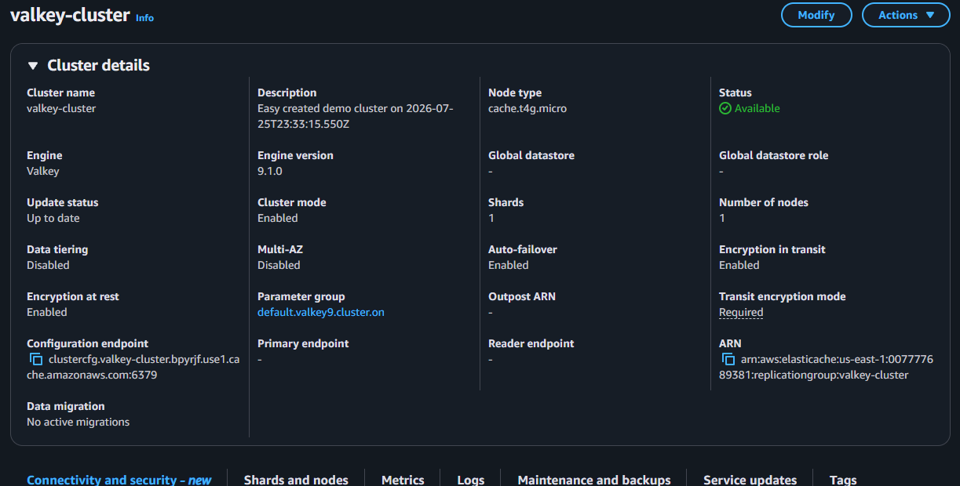Click the Number of nodes value 1

[x=722, y=218]
